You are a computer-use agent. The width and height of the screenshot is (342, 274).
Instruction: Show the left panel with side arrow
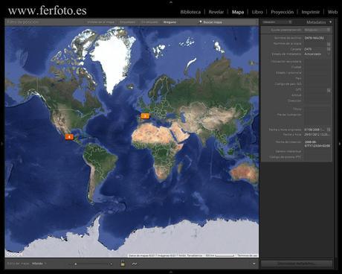coord(2,144)
